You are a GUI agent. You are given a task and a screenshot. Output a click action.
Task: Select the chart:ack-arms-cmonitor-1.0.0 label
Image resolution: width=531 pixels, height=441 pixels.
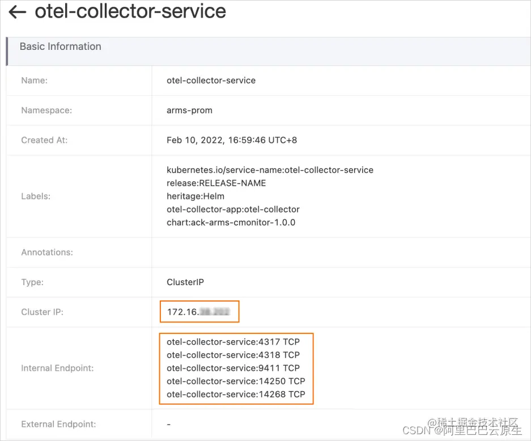(231, 223)
